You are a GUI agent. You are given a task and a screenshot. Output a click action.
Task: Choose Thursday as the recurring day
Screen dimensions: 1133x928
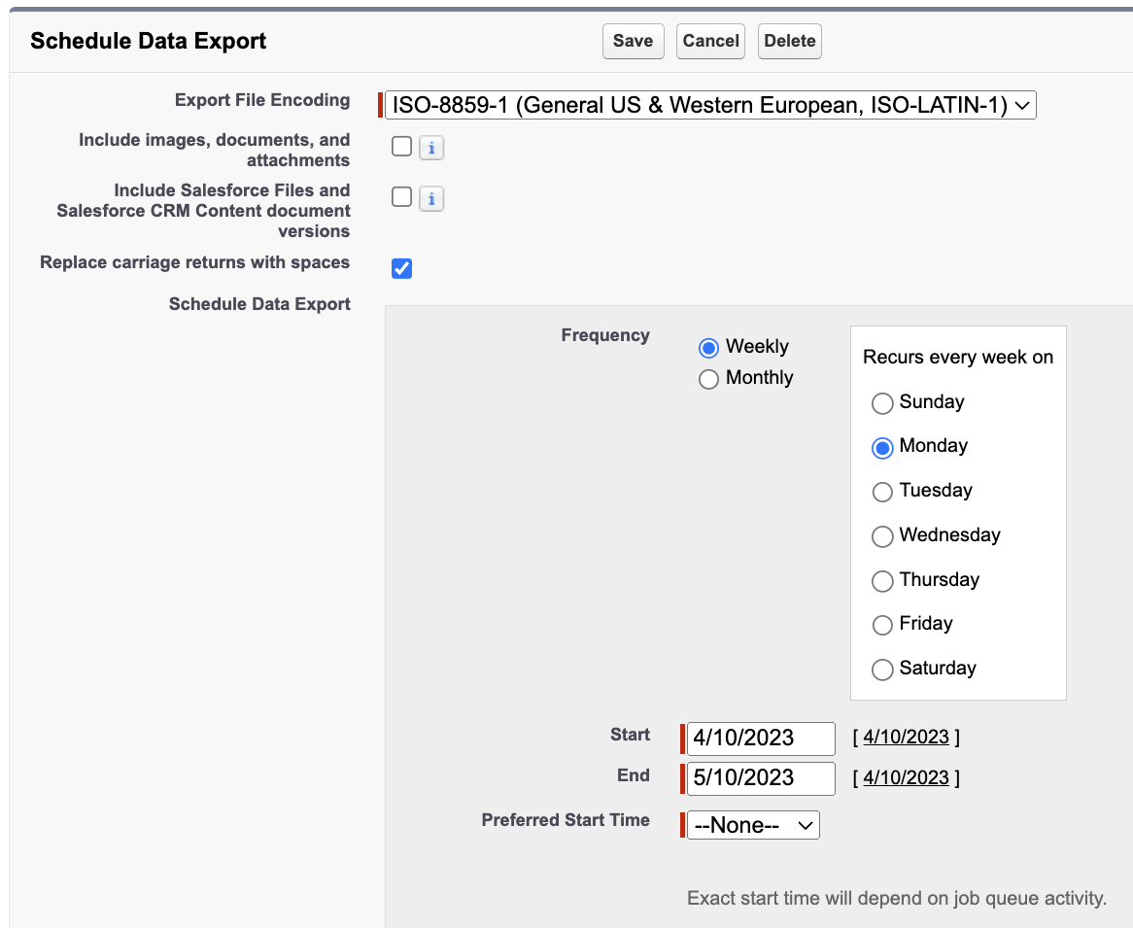[882, 580]
